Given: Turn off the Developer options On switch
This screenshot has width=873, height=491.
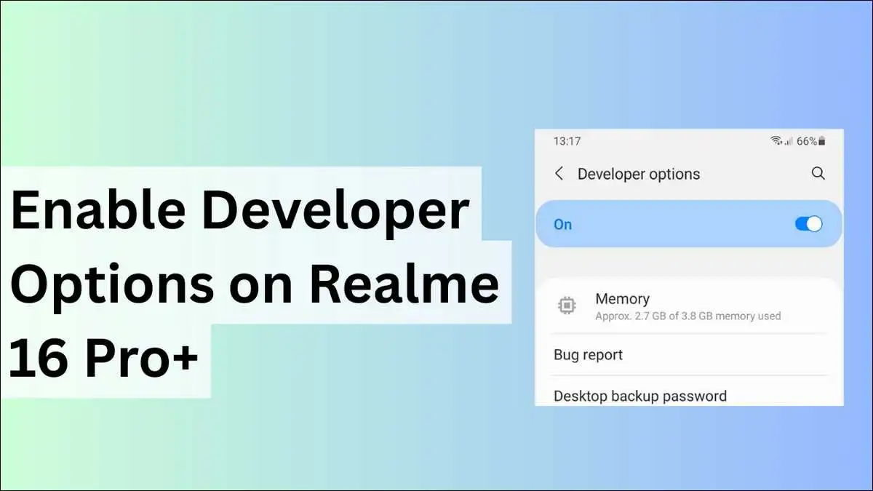Looking at the screenshot, I should [x=808, y=224].
